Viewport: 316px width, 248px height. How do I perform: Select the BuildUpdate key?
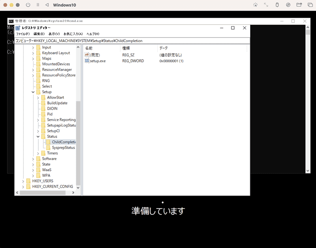[57, 103]
